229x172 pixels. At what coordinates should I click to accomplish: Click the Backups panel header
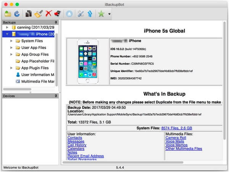point(31,23)
